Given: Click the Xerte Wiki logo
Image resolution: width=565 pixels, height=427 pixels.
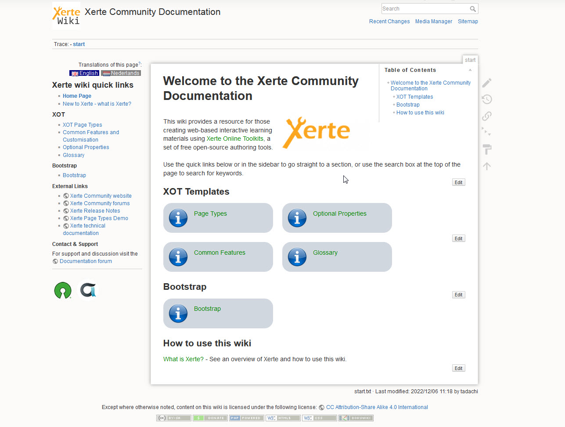Looking at the screenshot, I should point(66,16).
